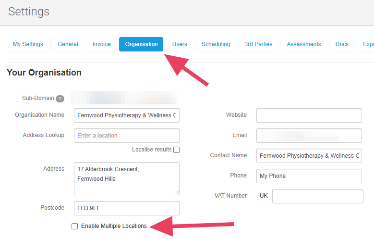This screenshot has width=374, height=239.
Task: Open the Users tab
Action: pyautogui.click(x=180, y=44)
